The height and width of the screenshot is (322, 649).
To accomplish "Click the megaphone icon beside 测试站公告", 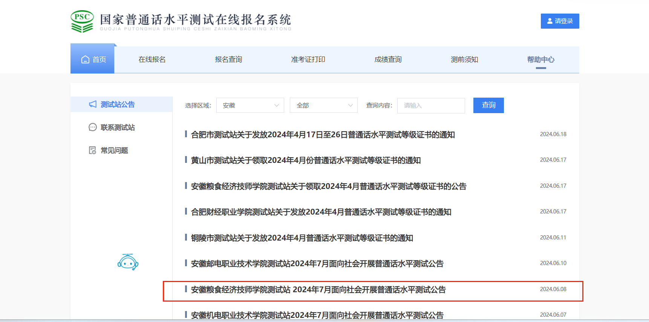I will tap(93, 104).
